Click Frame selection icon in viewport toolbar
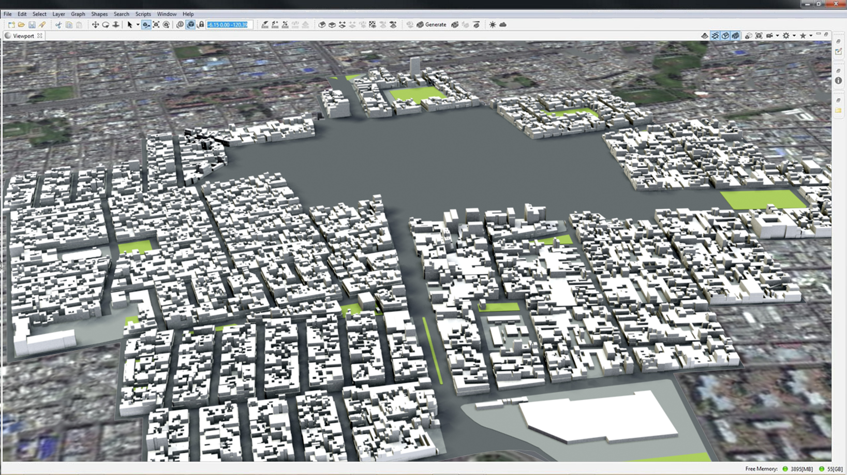Screen dimensions: 847x475 pyautogui.click(x=759, y=36)
